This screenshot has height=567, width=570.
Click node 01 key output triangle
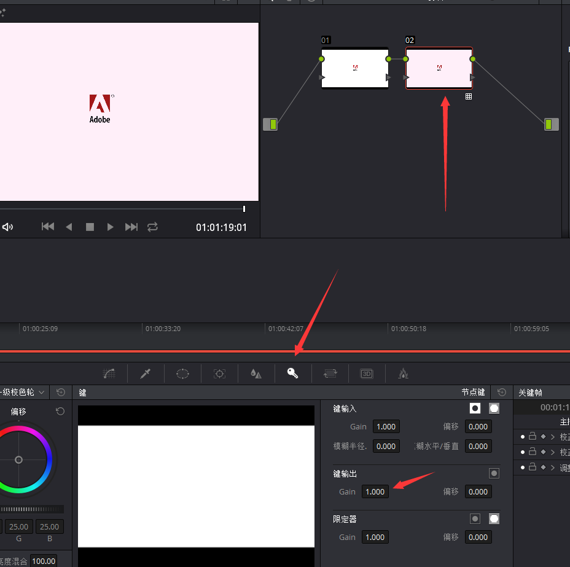pos(388,77)
